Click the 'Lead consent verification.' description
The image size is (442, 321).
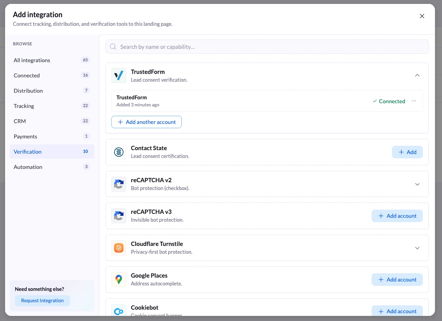[x=159, y=80]
